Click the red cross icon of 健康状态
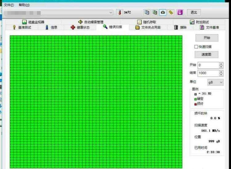This screenshot has width=231, height=169. coord(73,27)
